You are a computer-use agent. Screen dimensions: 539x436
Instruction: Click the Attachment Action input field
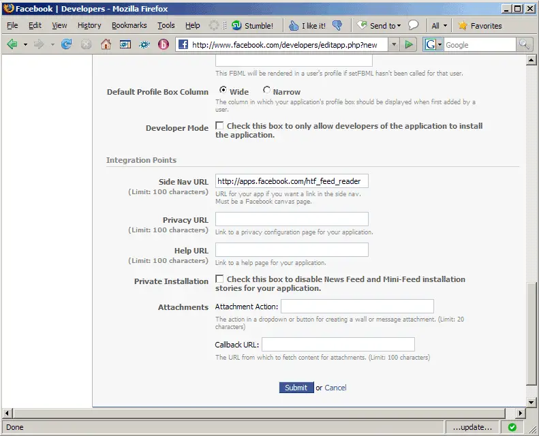(x=357, y=306)
